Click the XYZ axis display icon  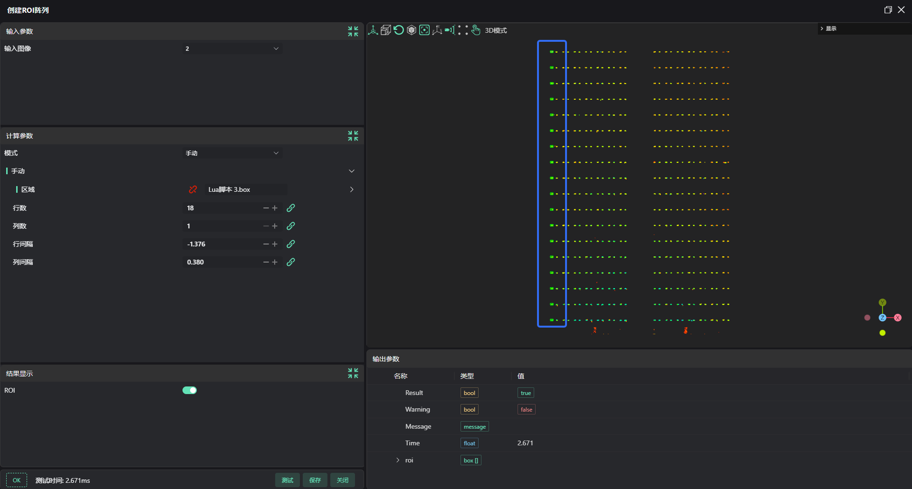pyautogui.click(x=437, y=30)
